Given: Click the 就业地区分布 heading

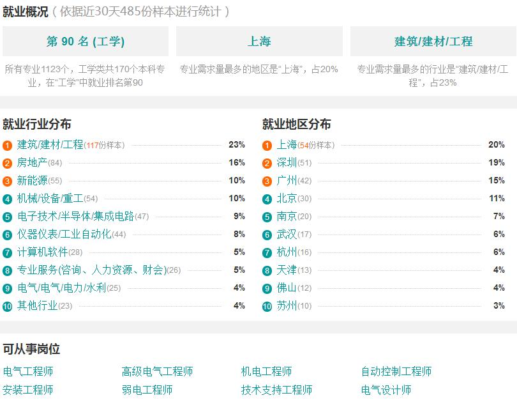Looking at the screenshot, I should [296, 124].
